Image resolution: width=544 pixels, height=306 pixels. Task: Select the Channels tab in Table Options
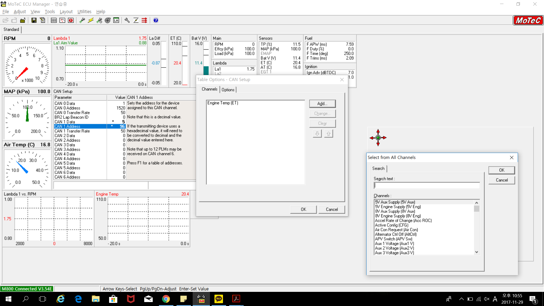pyautogui.click(x=210, y=89)
